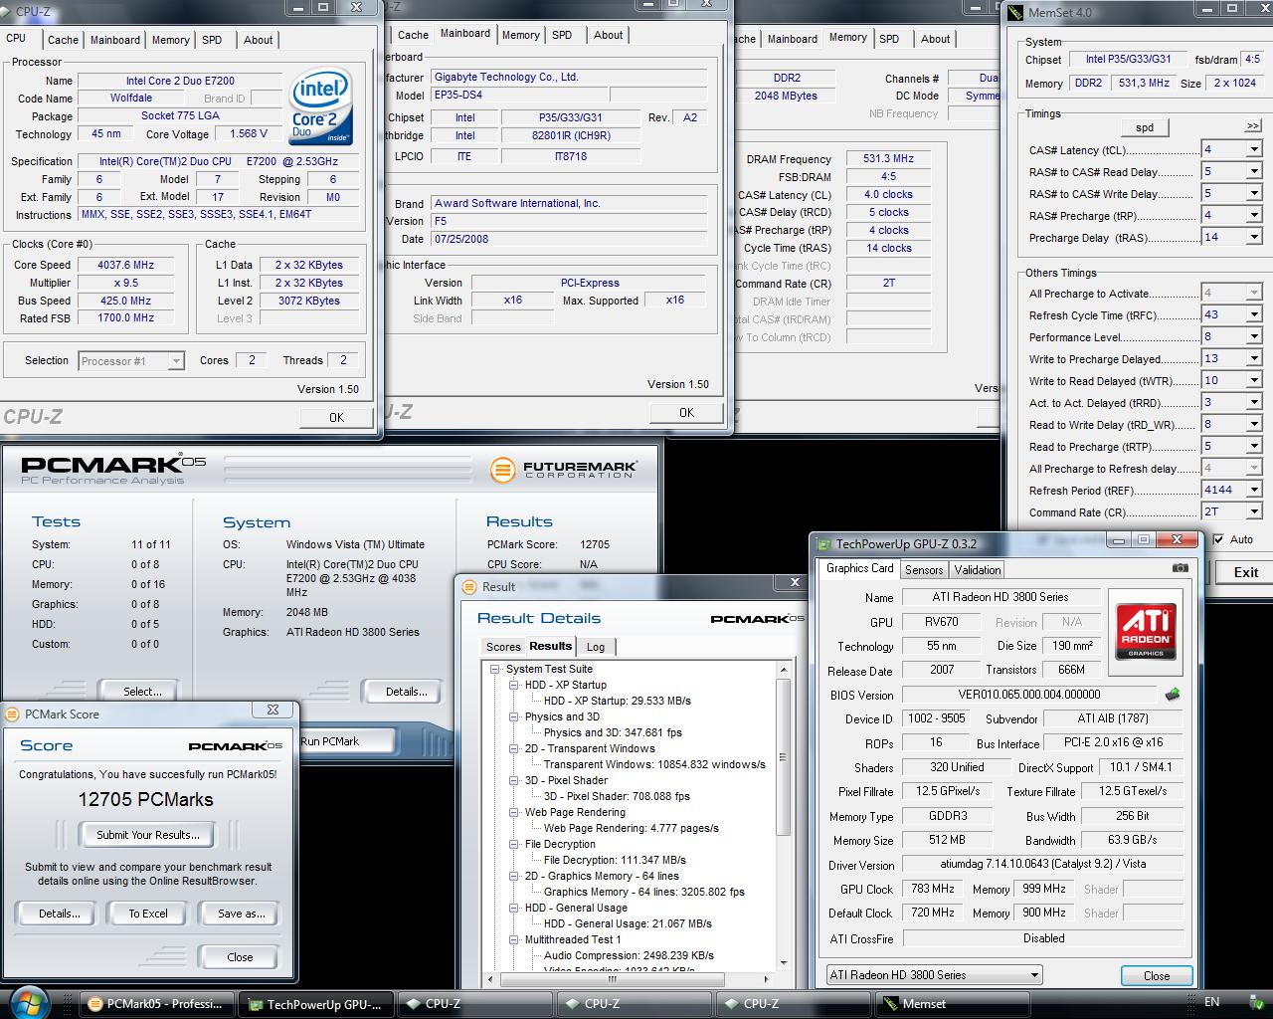Viewport: 1273px width, 1019px height.
Task: Switch to TechPowerUp GPU-Z taskbar button
Action: tap(316, 1004)
